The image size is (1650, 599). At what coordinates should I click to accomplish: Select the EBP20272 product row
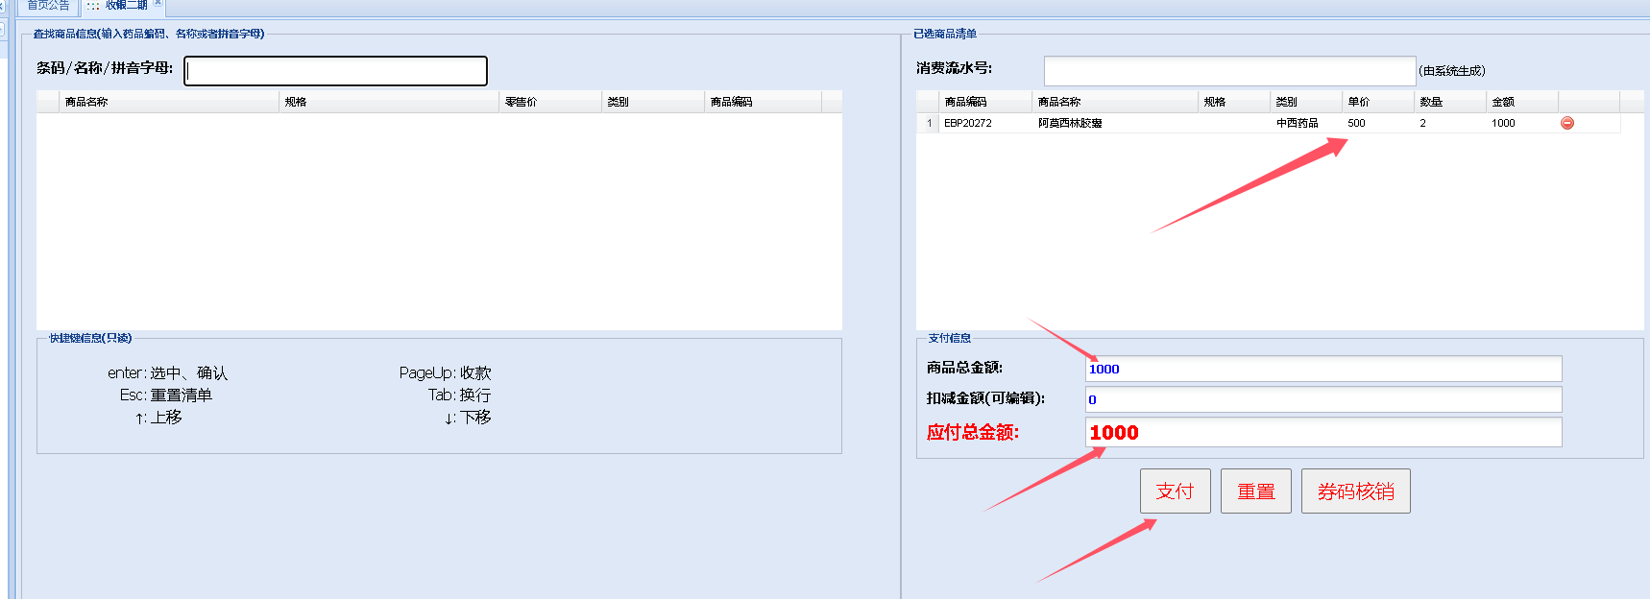click(x=968, y=123)
